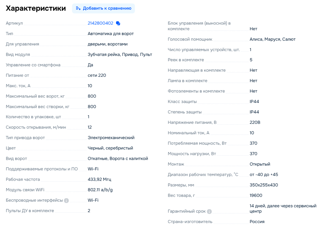Image resolution: width=325 pixels, height=226 pixels.
Task: Select the Вид ворот value Откатные, Ворота с калиткой
Action: 118,158
